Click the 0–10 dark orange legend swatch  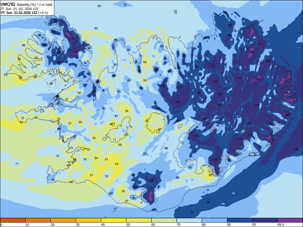click(13, 220)
